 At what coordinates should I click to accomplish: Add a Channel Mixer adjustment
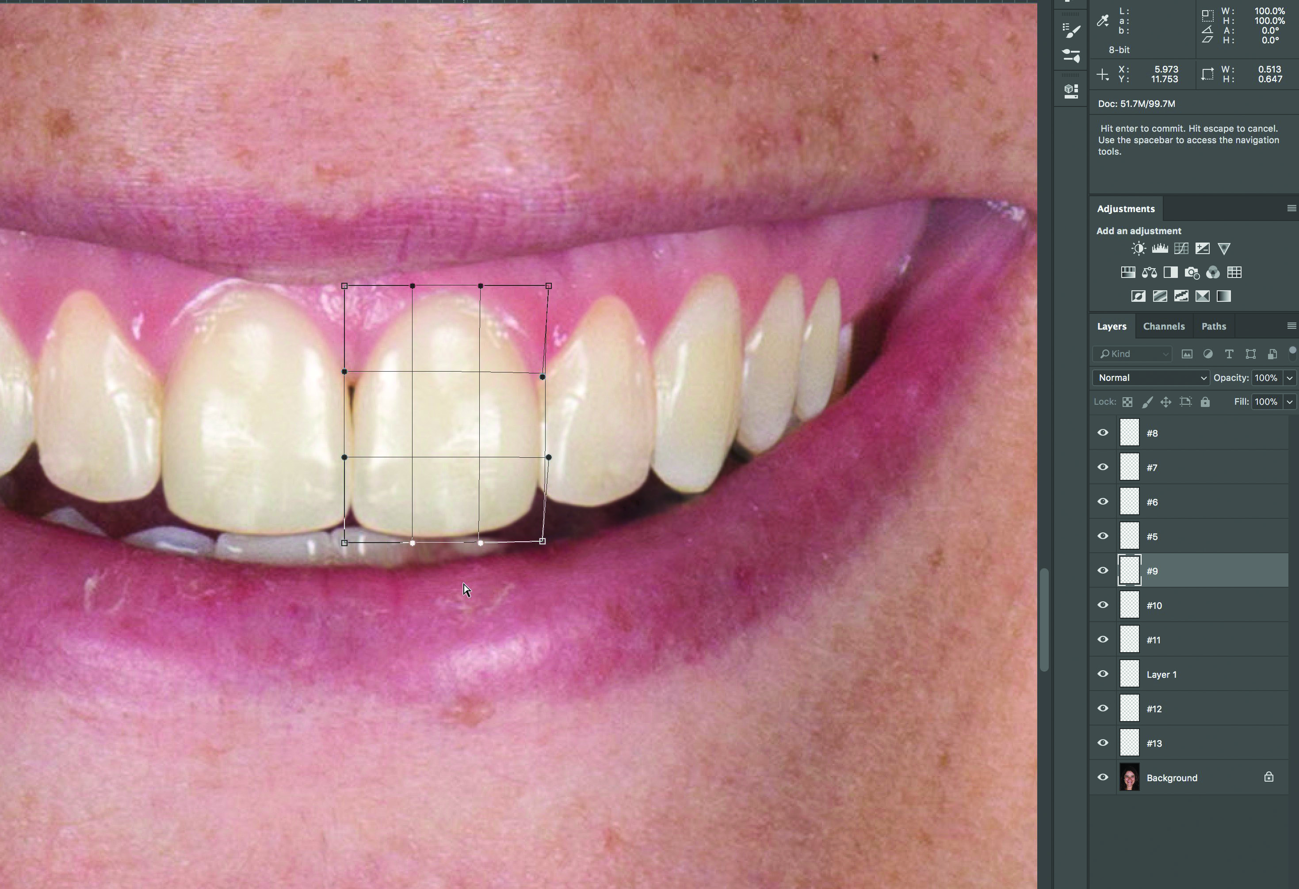pyautogui.click(x=1213, y=273)
